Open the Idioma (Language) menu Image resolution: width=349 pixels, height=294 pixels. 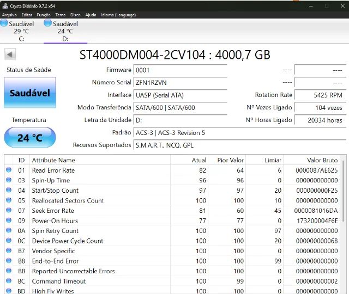point(118,15)
